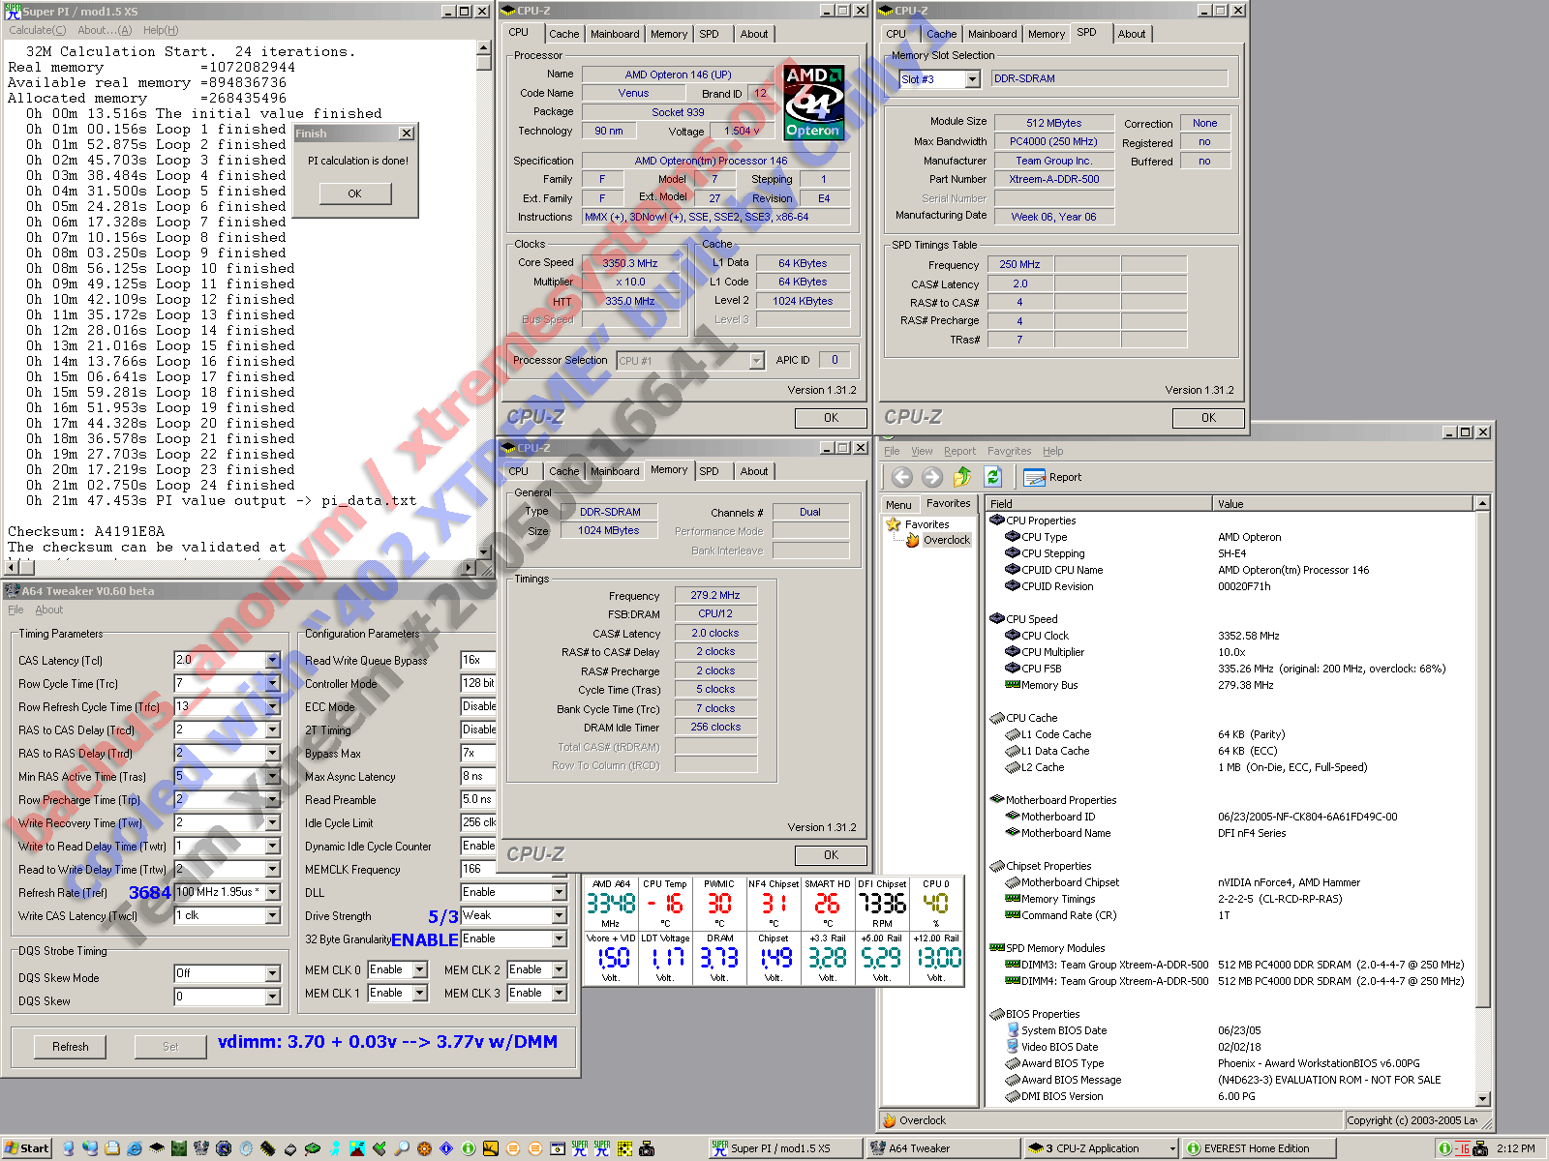Click Super PI horizontal scrollbar right arrow
The height and width of the screenshot is (1161, 1549).
[x=471, y=568]
